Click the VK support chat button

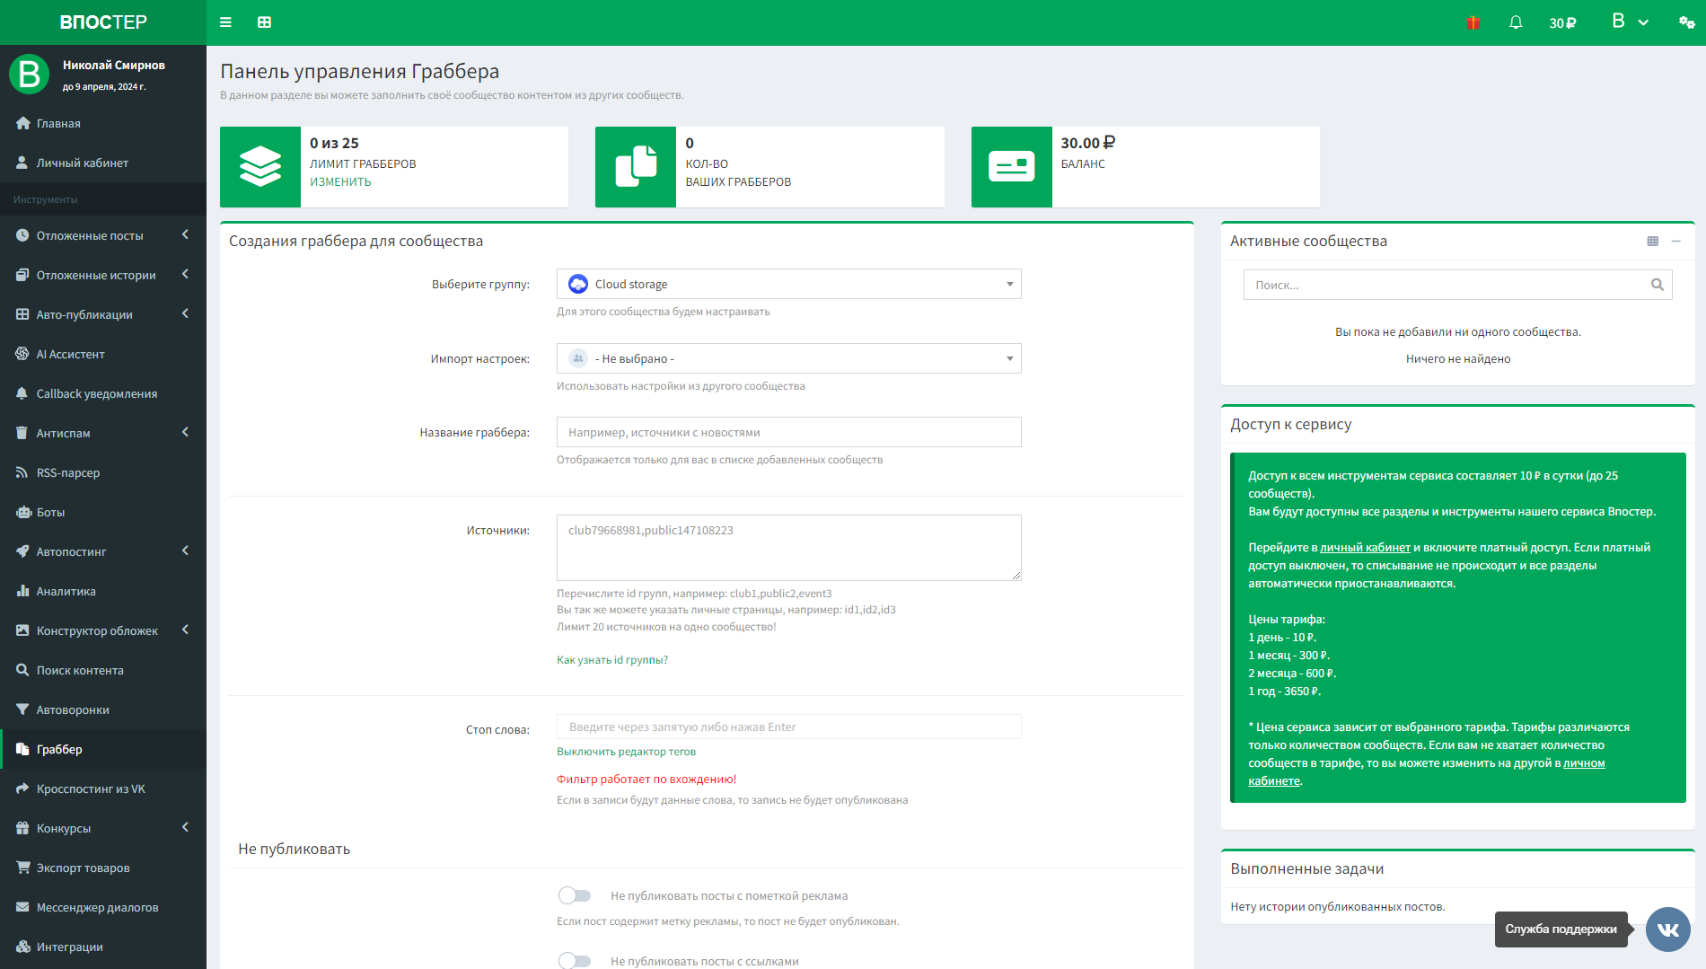(1667, 929)
